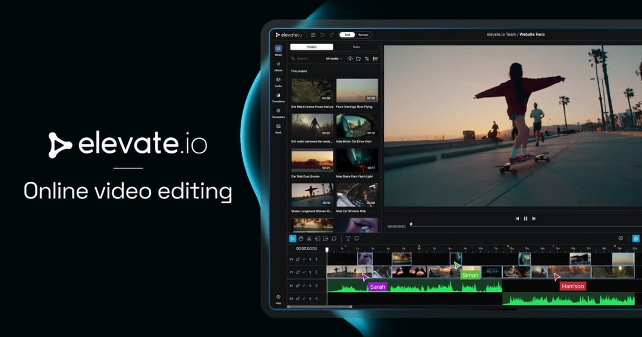Click the blue snapping icon above timeline

pos(636,238)
